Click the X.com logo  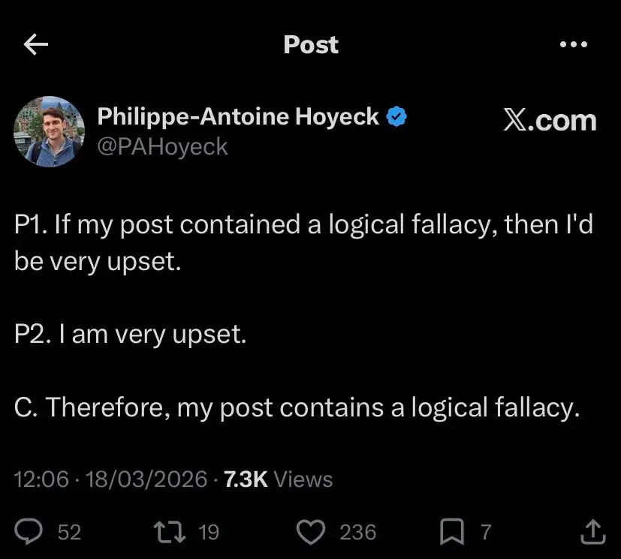click(x=550, y=120)
